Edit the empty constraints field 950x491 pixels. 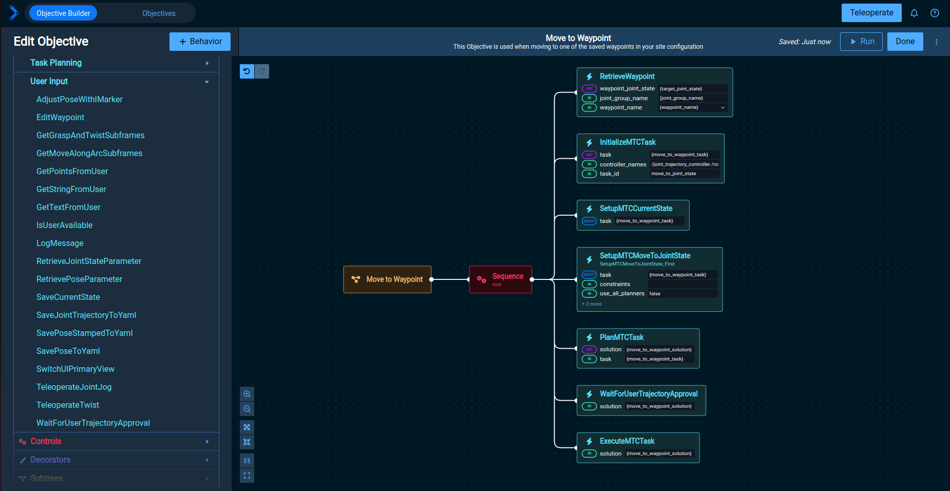[x=682, y=284]
